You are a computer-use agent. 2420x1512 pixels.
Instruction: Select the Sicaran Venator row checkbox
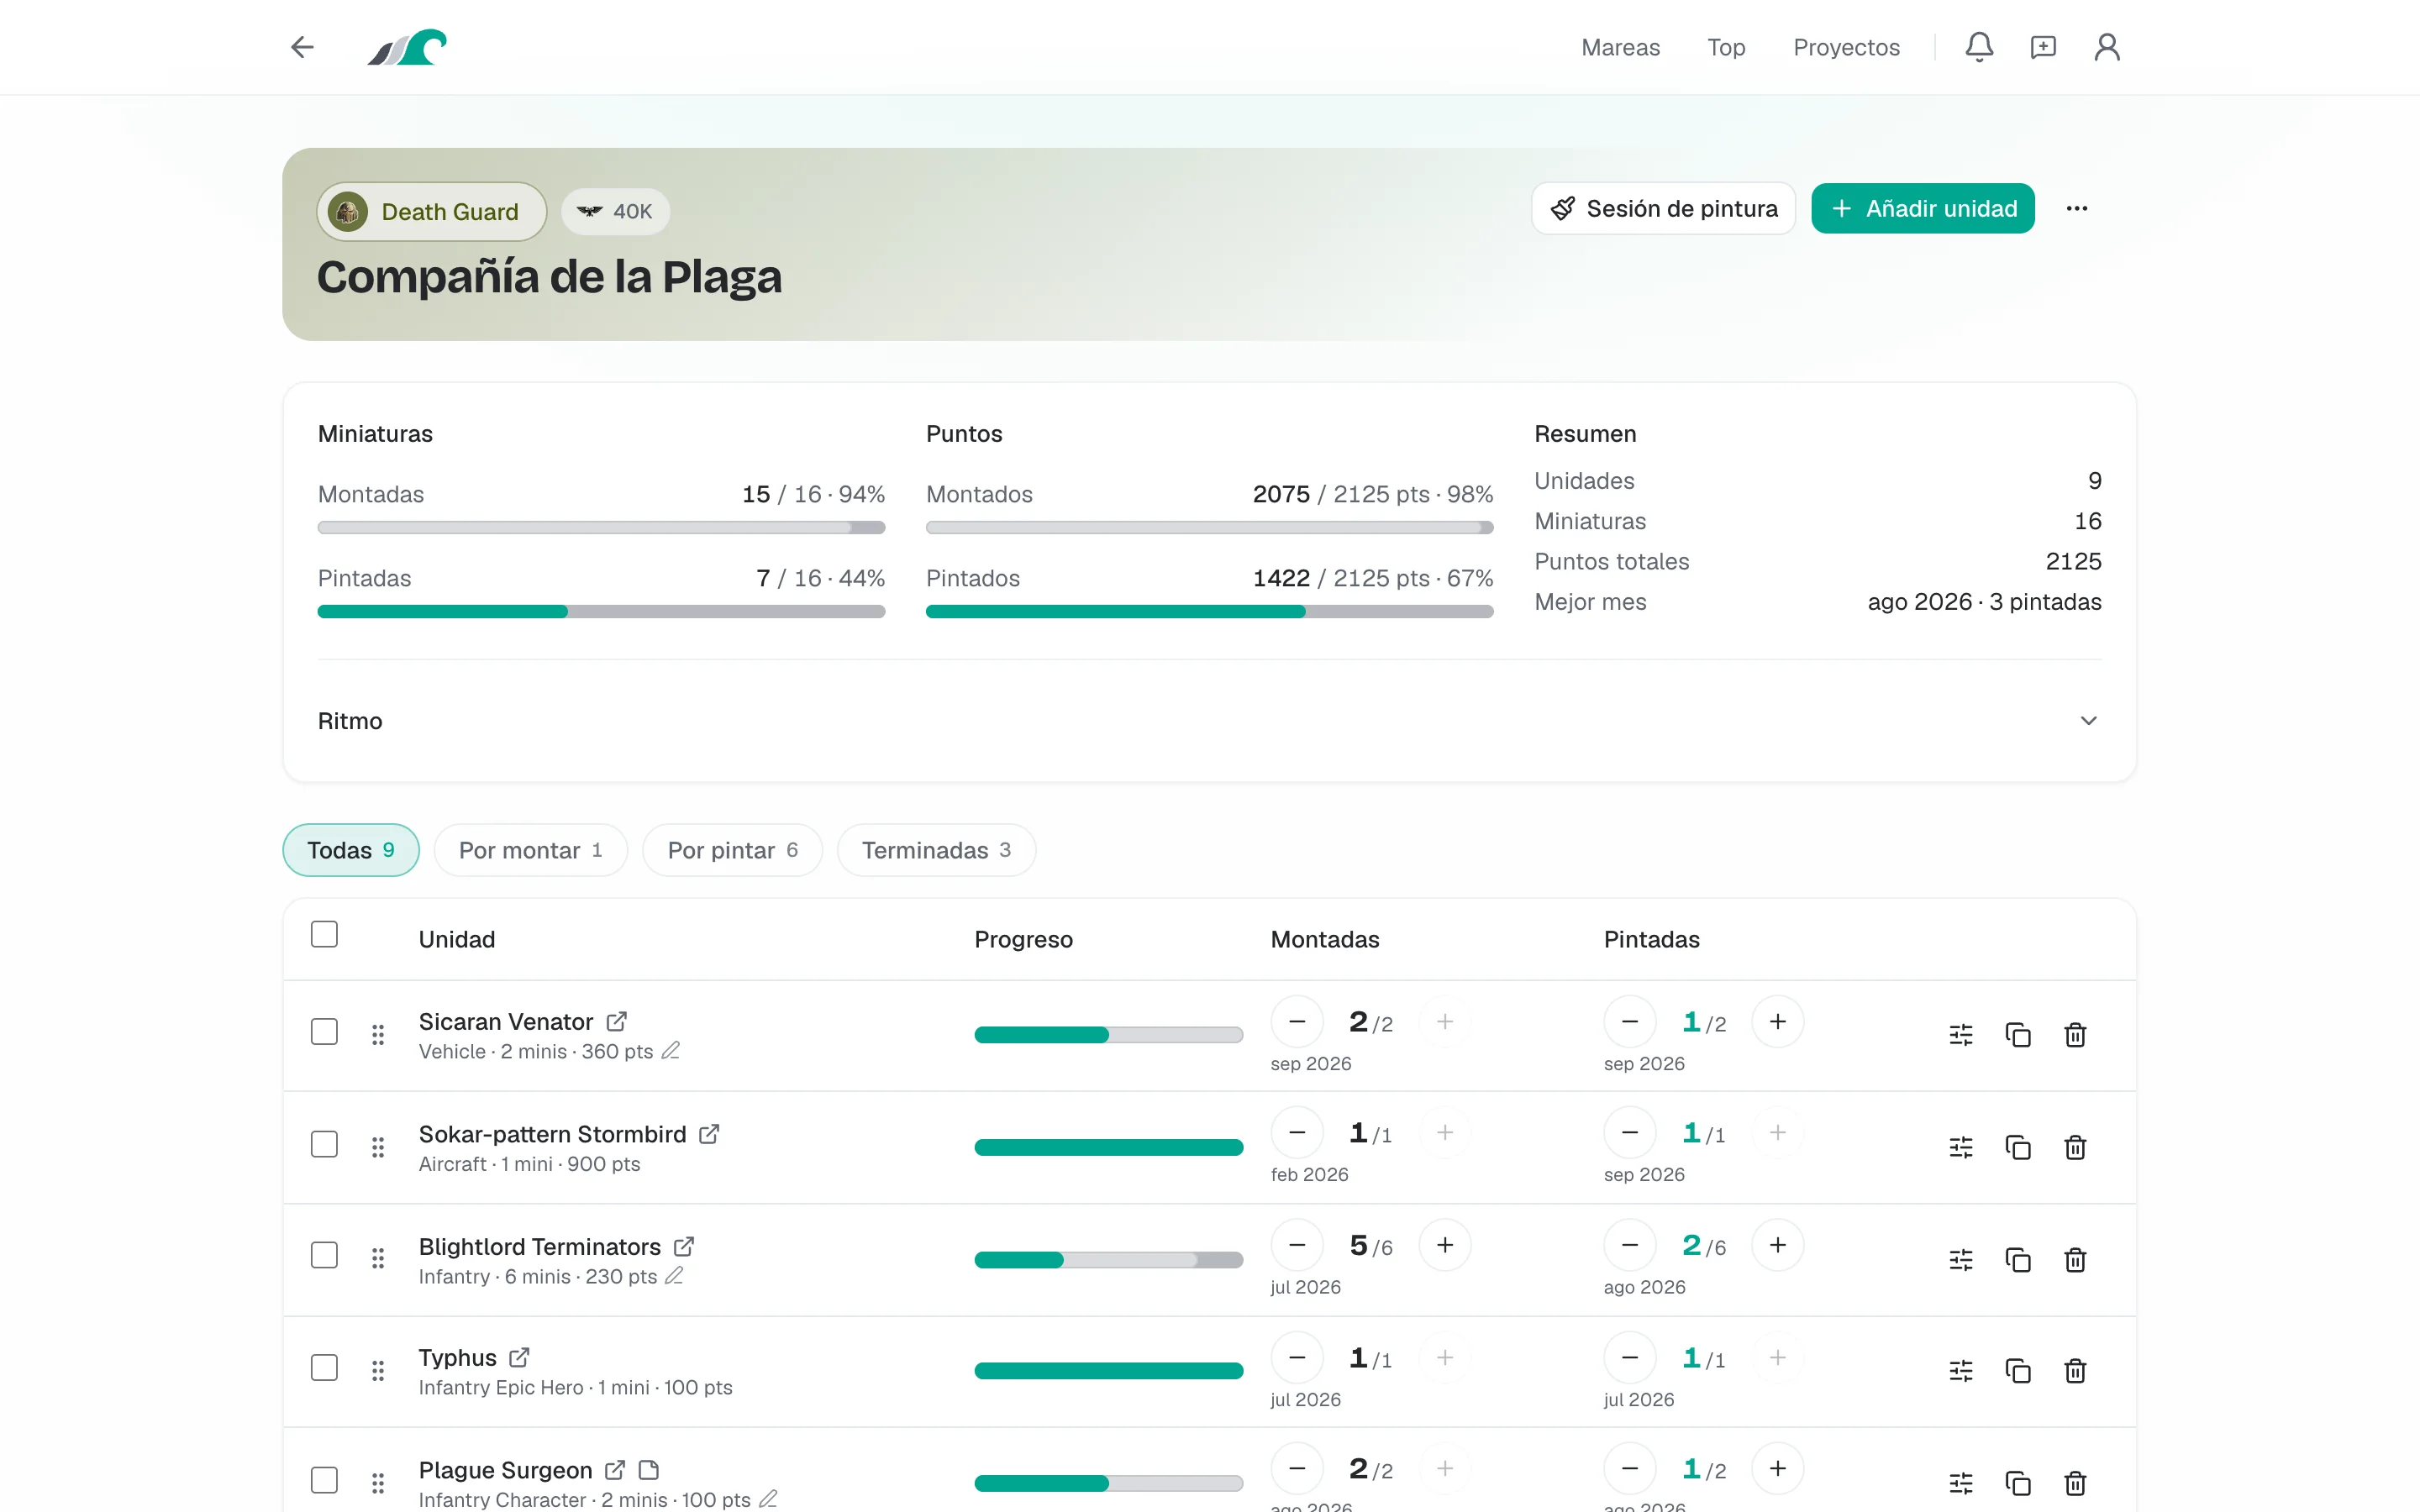(324, 1032)
